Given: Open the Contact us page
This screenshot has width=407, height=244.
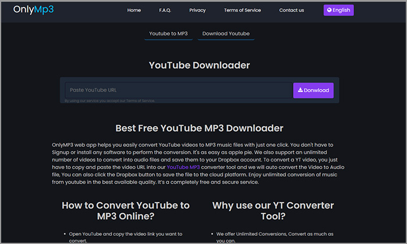Looking at the screenshot, I should (x=291, y=10).
